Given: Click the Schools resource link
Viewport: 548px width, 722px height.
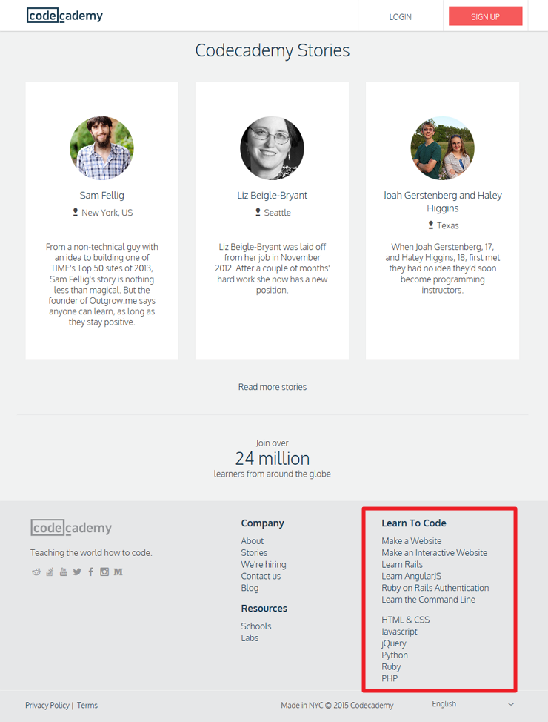Looking at the screenshot, I should (x=256, y=626).
